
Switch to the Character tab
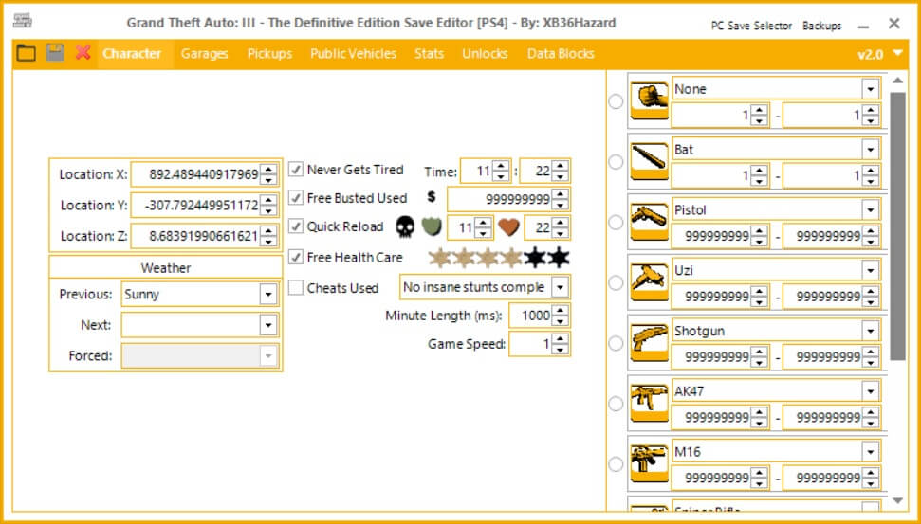(x=132, y=53)
